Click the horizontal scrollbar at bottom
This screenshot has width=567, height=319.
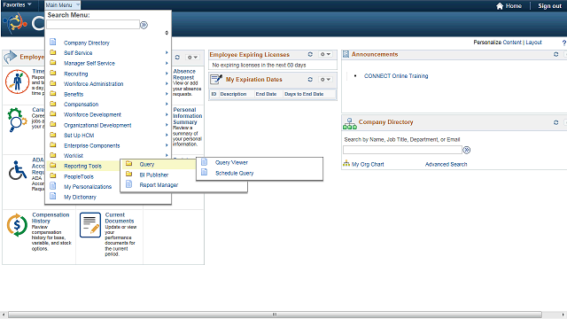coord(275,315)
